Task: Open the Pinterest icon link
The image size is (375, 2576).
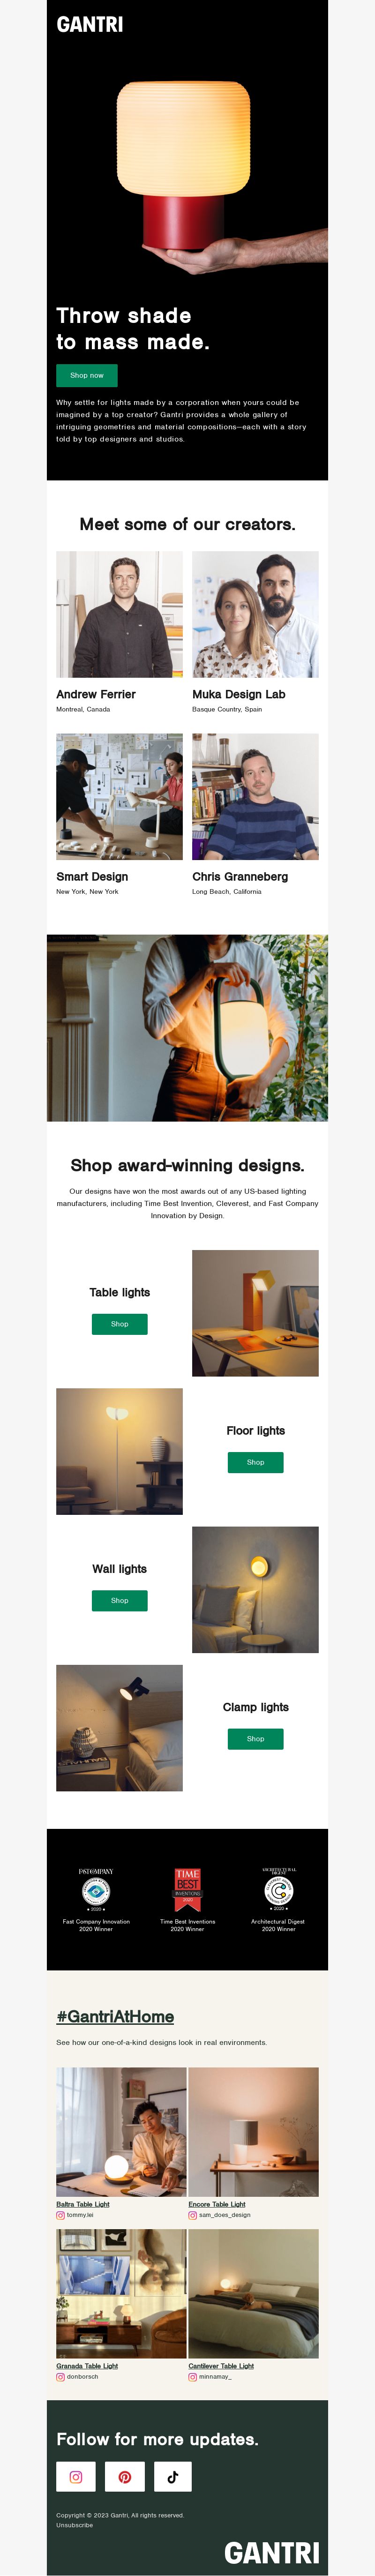Action: point(124,2476)
